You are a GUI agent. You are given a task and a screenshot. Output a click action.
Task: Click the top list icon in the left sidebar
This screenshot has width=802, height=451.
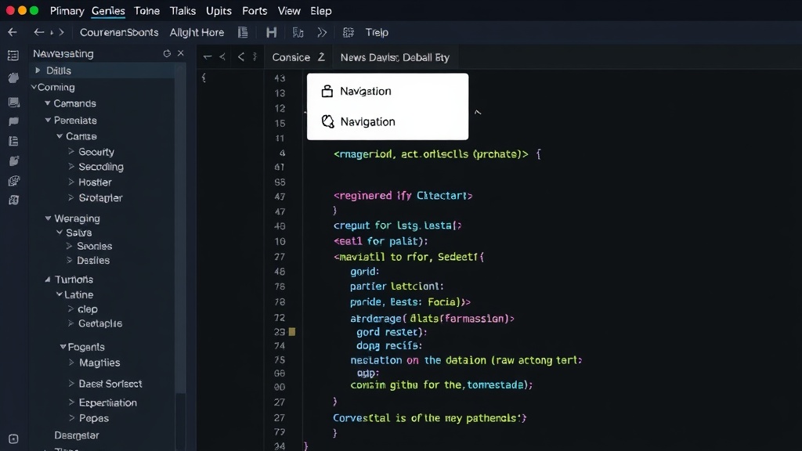coord(13,56)
